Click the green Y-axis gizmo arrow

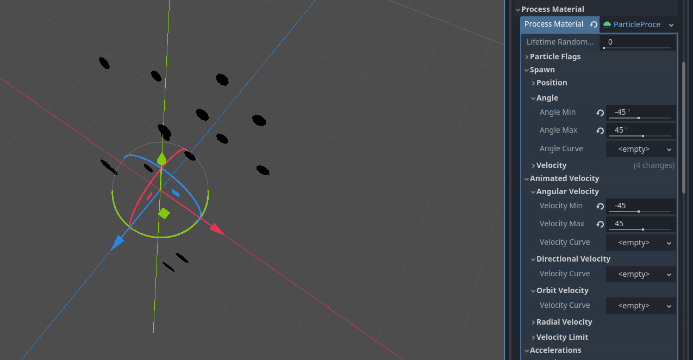tap(161, 159)
